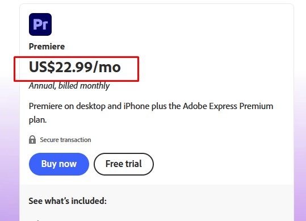Click the See what's included heading
Viewport: 306px width, 221px height.
(68, 201)
